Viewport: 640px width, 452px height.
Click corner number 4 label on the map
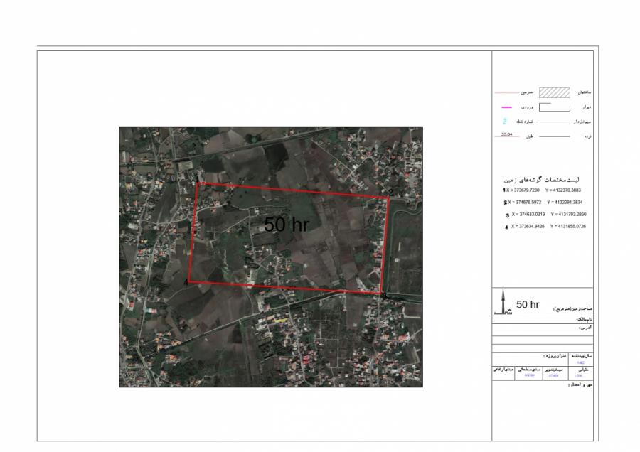point(186,282)
